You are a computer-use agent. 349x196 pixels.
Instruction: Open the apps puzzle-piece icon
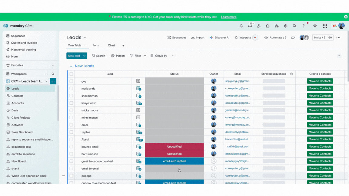click(268, 26)
